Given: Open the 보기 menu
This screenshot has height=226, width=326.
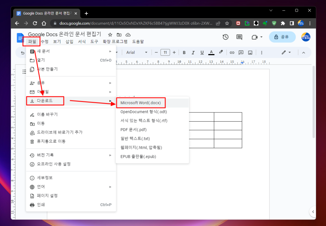Looking at the screenshot, I should (x=57, y=42).
